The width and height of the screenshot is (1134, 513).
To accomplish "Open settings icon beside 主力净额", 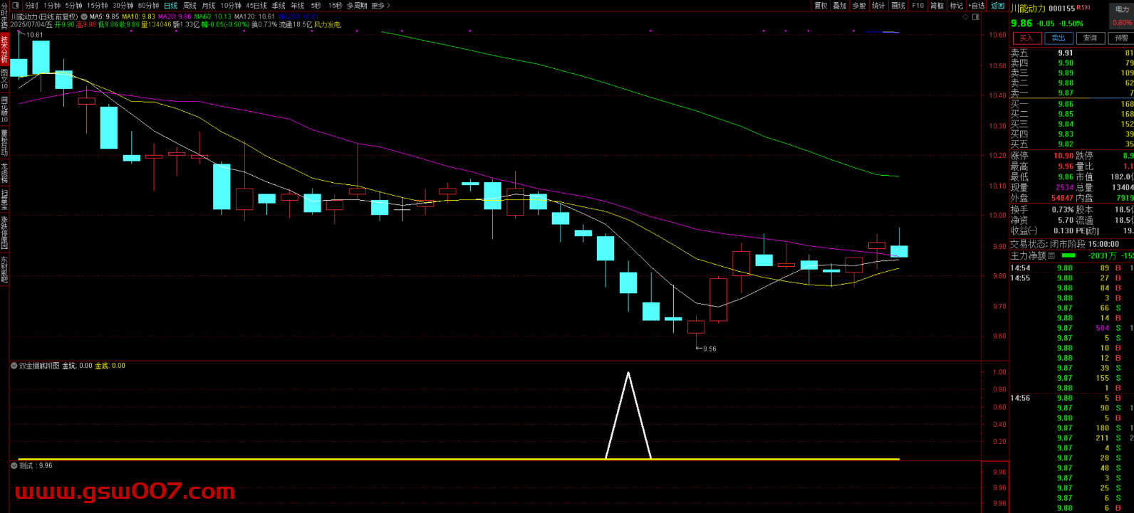I will pyautogui.click(x=1051, y=255).
